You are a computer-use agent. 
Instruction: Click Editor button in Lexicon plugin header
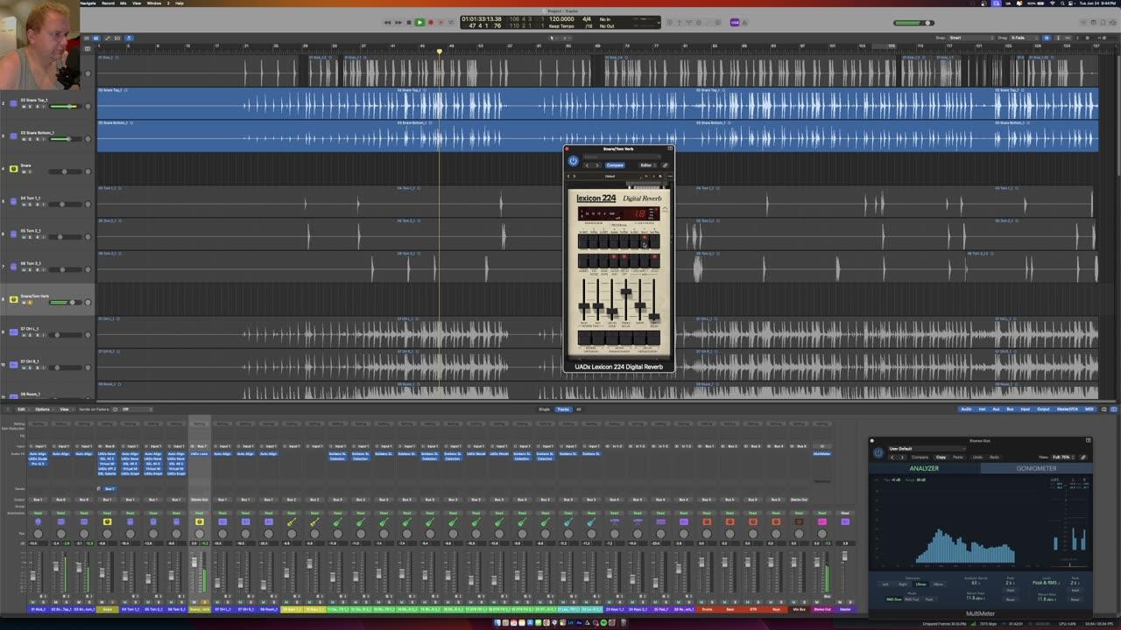(646, 165)
